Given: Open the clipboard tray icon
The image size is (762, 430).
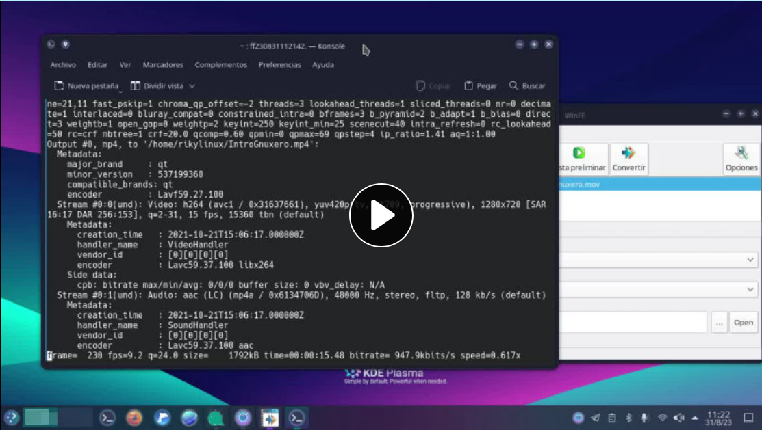Looking at the screenshot, I should pyautogui.click(x=612, y=418).
